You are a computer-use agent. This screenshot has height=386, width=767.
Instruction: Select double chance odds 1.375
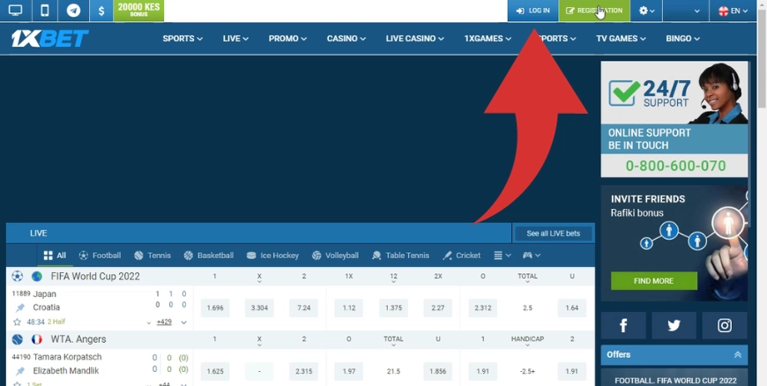click(393, 308)
